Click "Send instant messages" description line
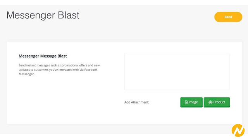This screenshot has width=248, height=139. [59, 65]
